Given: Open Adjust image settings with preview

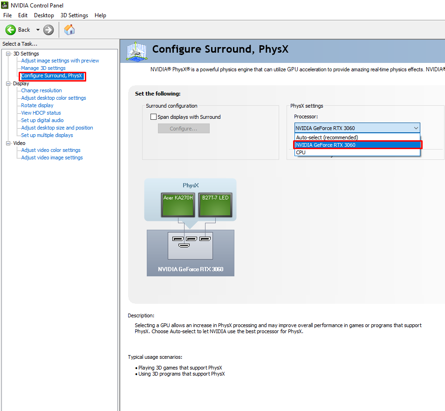Looking at the screenshot, I should coord(60,61).
